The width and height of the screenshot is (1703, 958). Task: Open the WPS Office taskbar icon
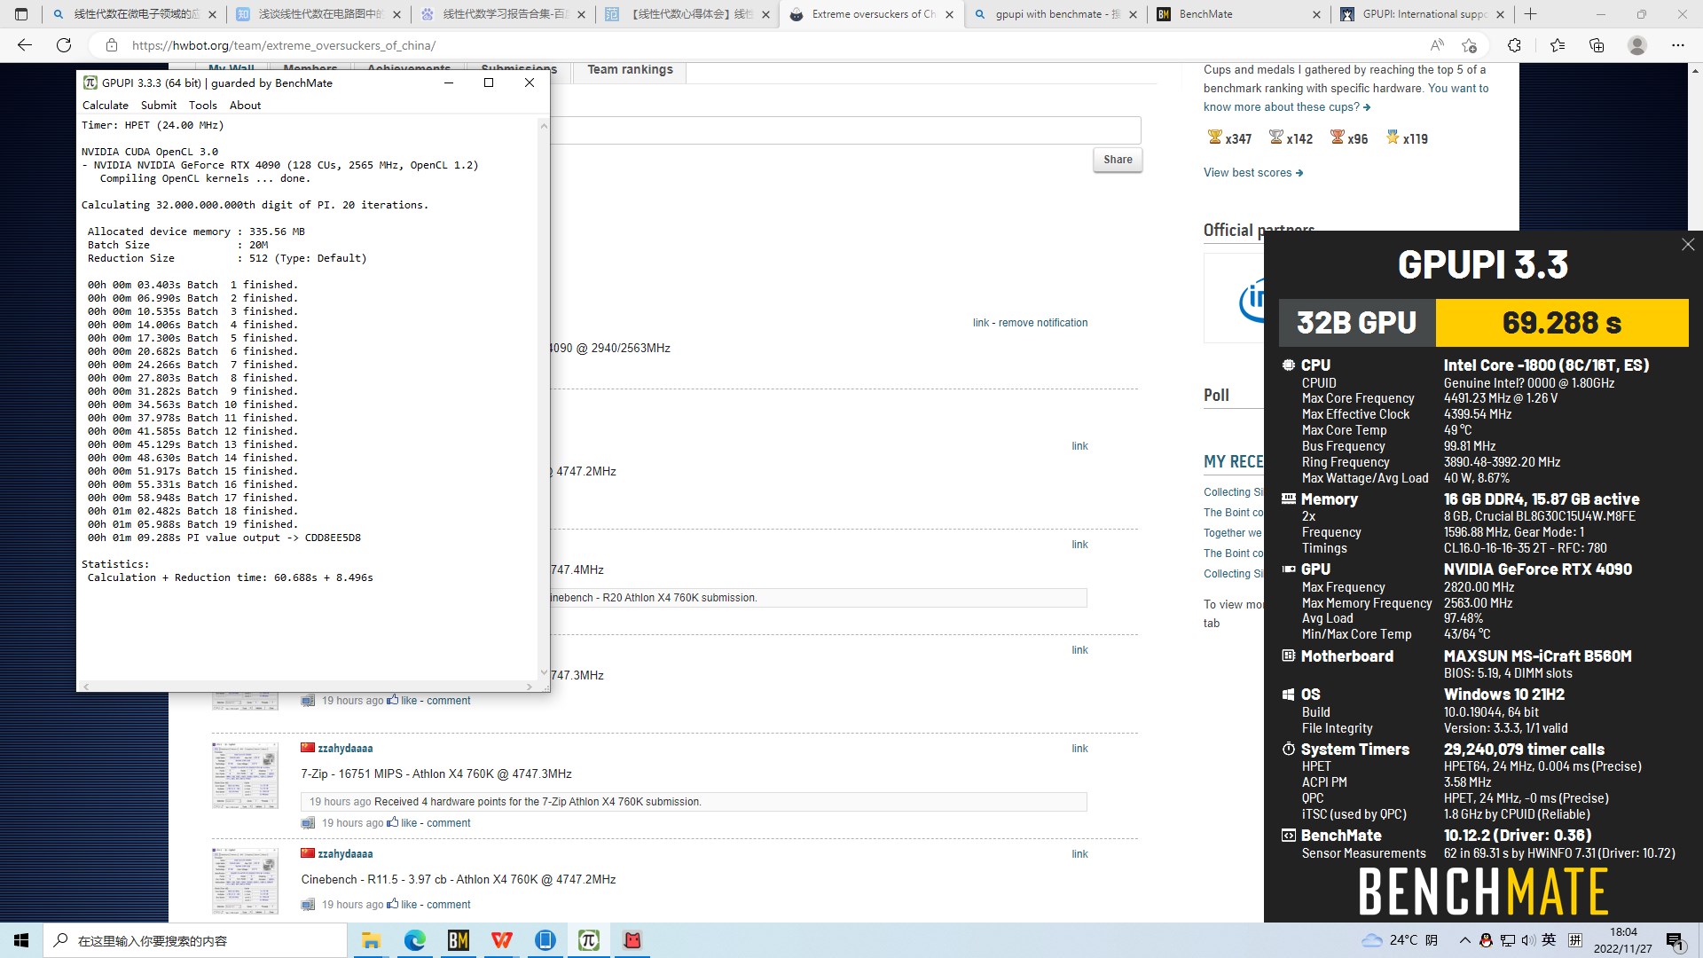501,940
